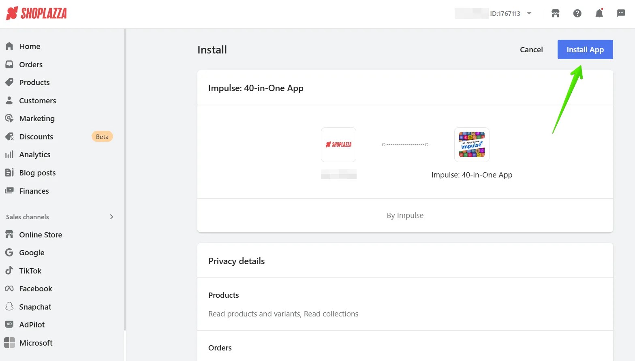Click the Products tag icon in sidebar
635x361 pixels.
(x=9, y=82)
